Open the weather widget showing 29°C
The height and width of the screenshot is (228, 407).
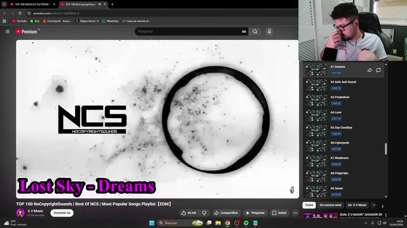point(15,223)
